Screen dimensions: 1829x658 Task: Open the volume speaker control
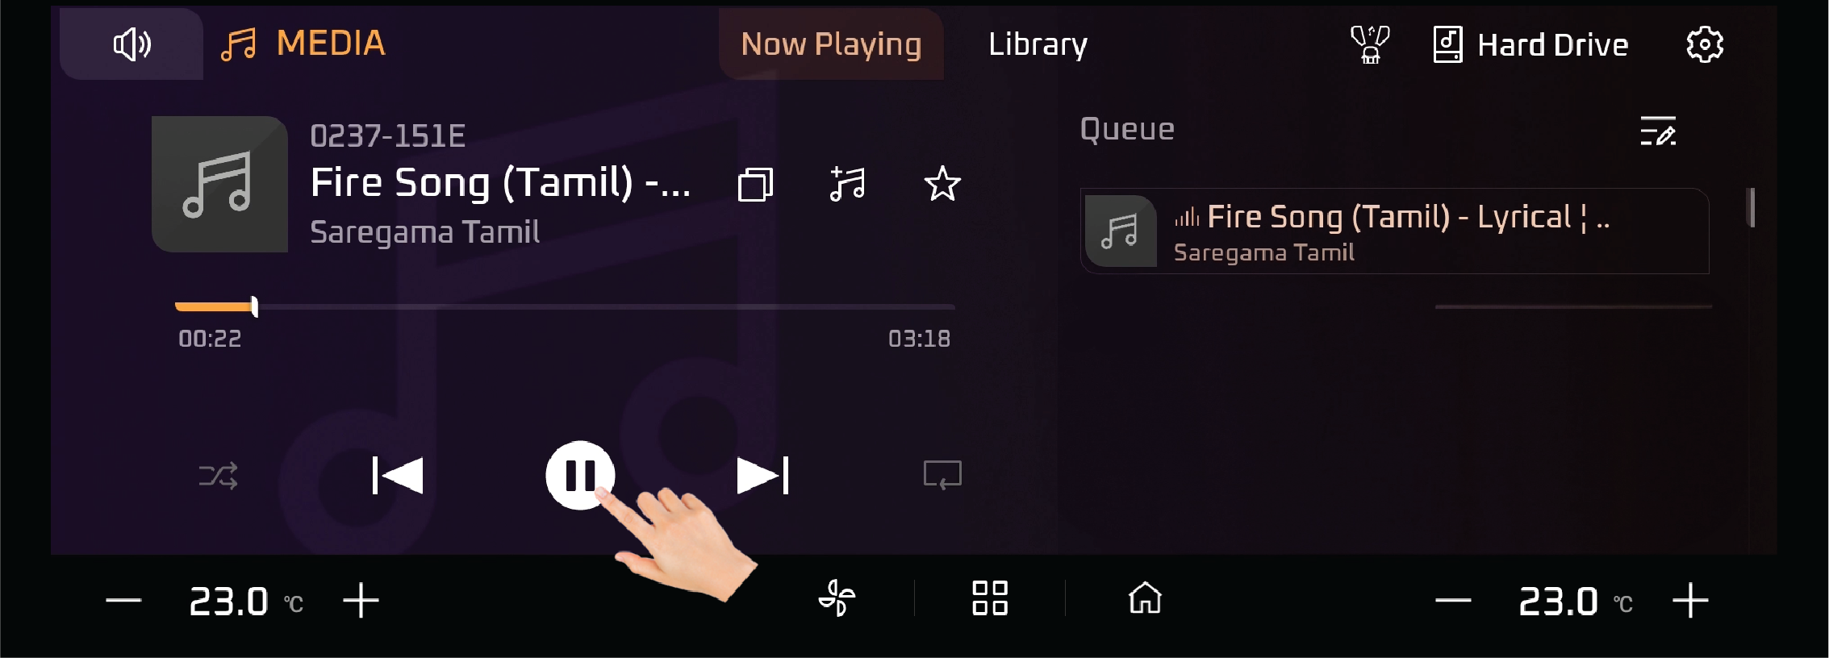click(x=132, y=44)
